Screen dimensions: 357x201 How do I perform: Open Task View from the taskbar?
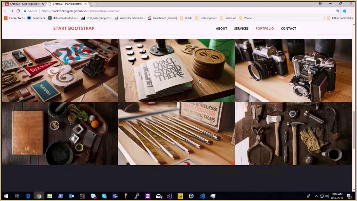tap(17, 196)
